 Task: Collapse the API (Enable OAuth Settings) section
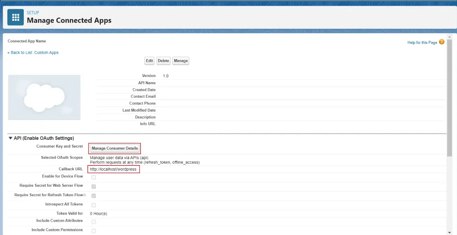pos(10,138)
